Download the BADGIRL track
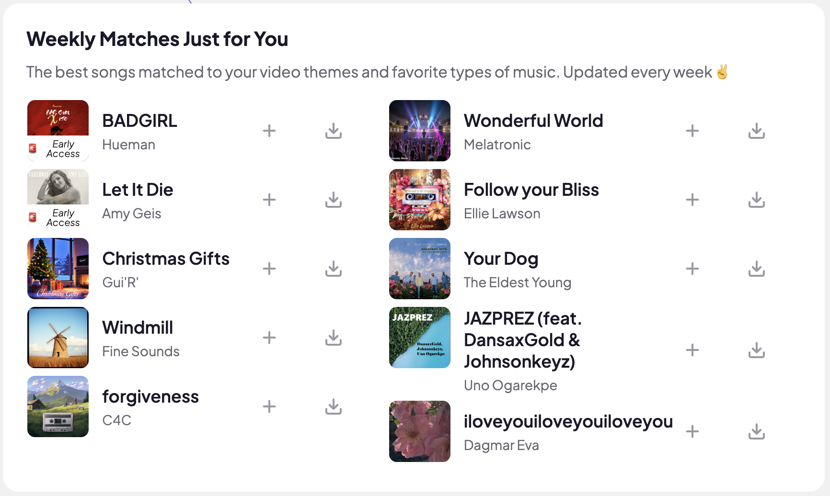The height and width of the screenshot is (496, 830). (334, 131)
